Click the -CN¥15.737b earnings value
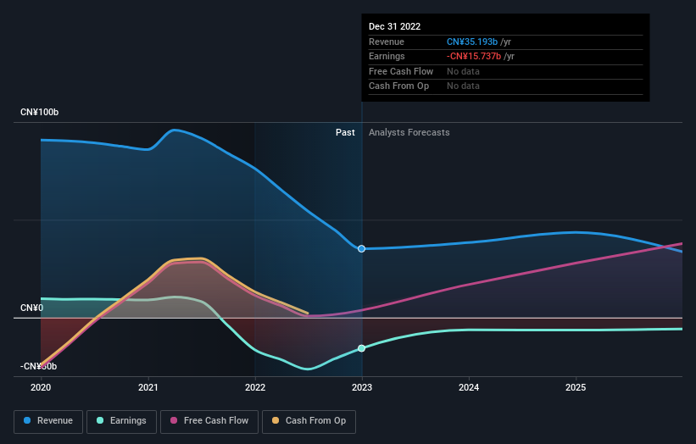696x444 pixels. [474, 56]
